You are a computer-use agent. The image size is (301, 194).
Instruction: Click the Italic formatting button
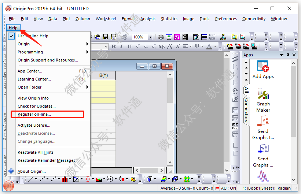coord(121,46)
